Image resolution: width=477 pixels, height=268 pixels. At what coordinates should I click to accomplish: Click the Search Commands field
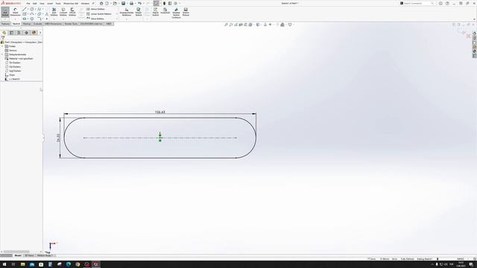pyautogui.click(x=417, y=3)
